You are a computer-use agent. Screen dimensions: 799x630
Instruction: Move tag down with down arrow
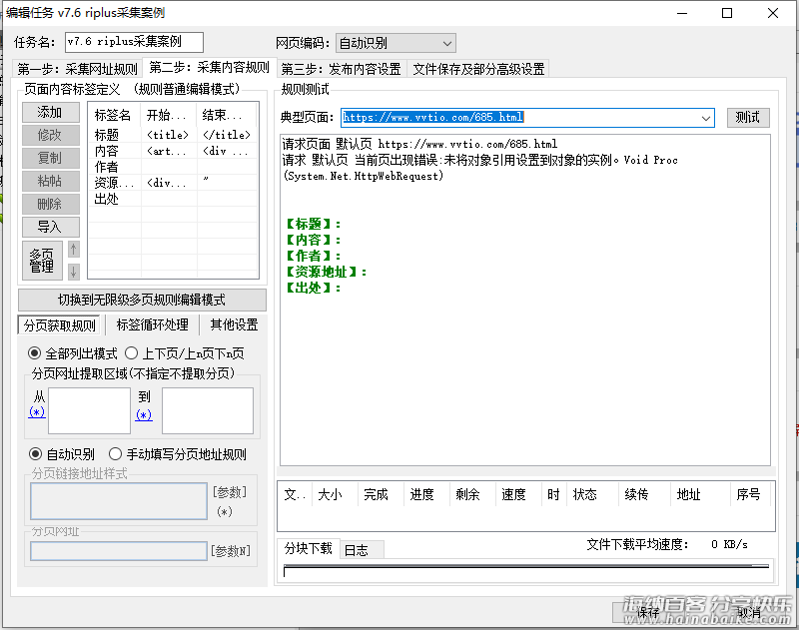[x=73, y=271]
